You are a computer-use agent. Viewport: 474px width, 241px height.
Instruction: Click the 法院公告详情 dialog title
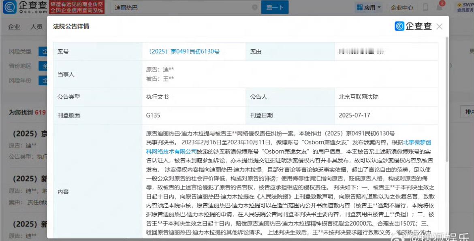[x=71, y=26]
